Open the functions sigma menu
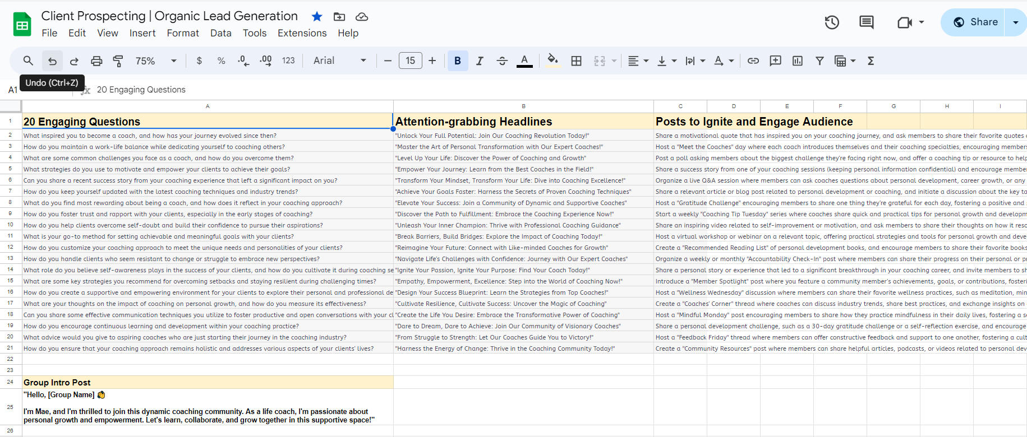1027x437 pixels. [871, 61]
